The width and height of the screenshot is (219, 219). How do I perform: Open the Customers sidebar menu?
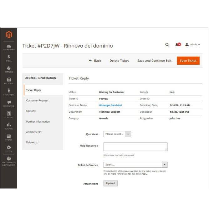pos(9,92)
